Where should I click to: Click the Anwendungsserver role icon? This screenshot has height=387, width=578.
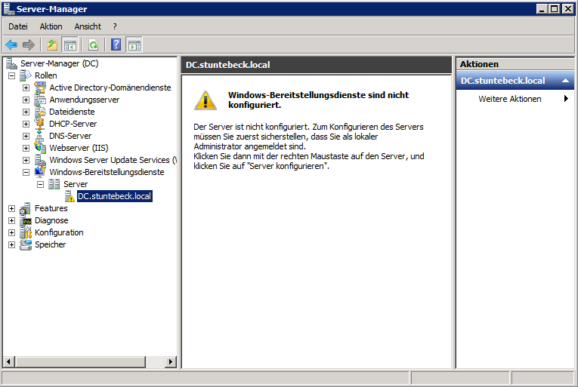(x=40, y=100)
